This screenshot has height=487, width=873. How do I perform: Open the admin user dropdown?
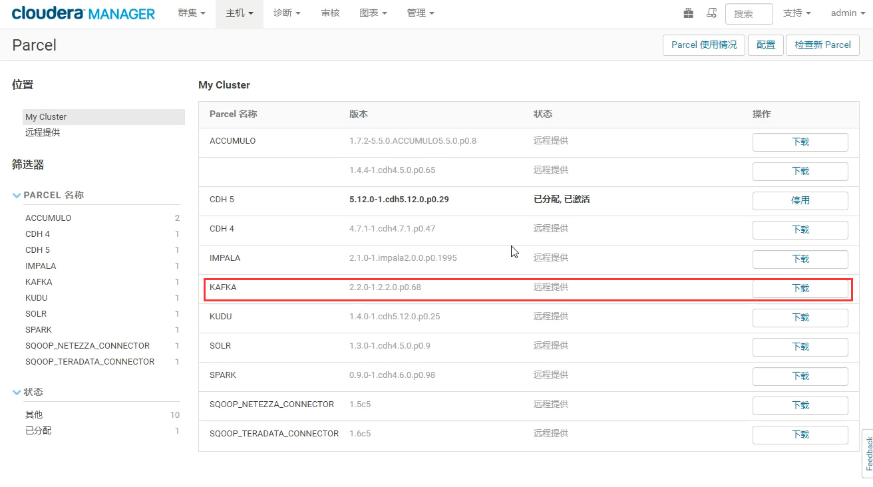click(x=847, y=13)
